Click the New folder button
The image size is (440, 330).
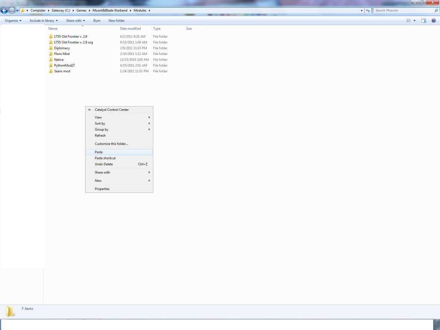116,21
